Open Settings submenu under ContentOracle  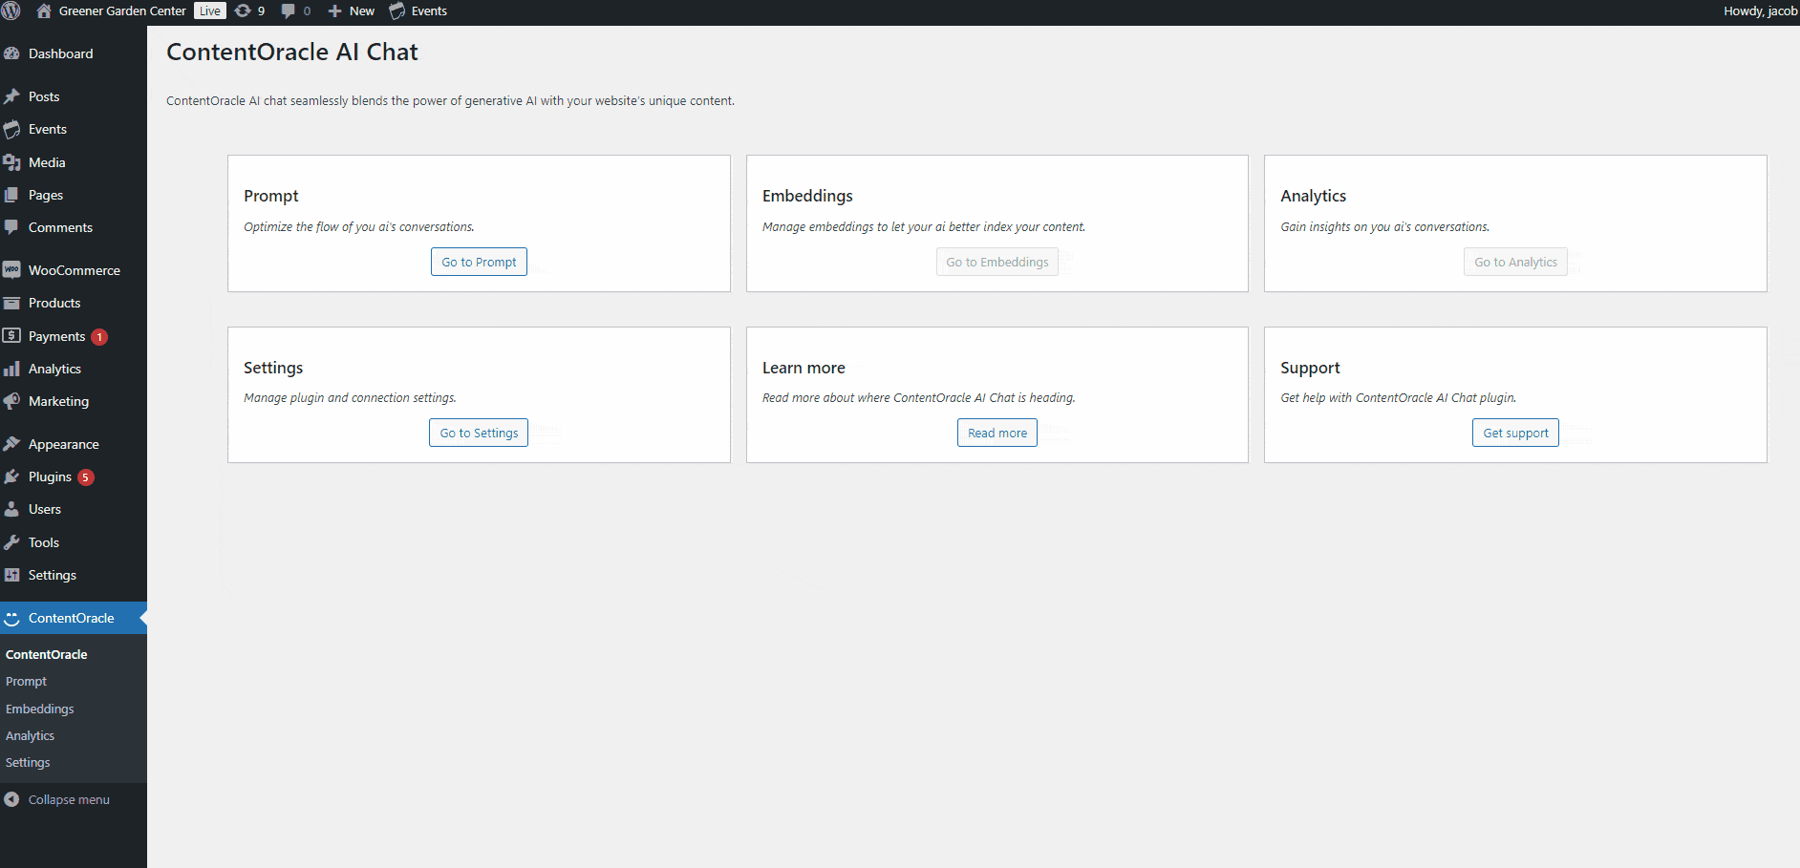(28, 763)
